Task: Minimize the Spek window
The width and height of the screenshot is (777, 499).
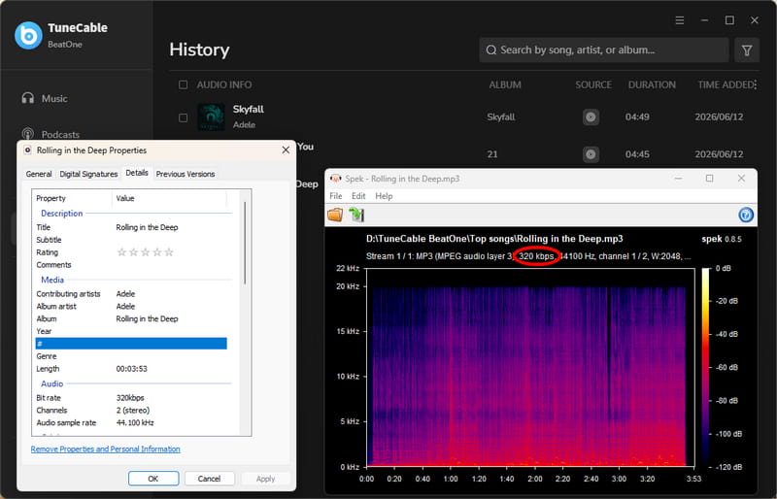Action: point(678,179)
